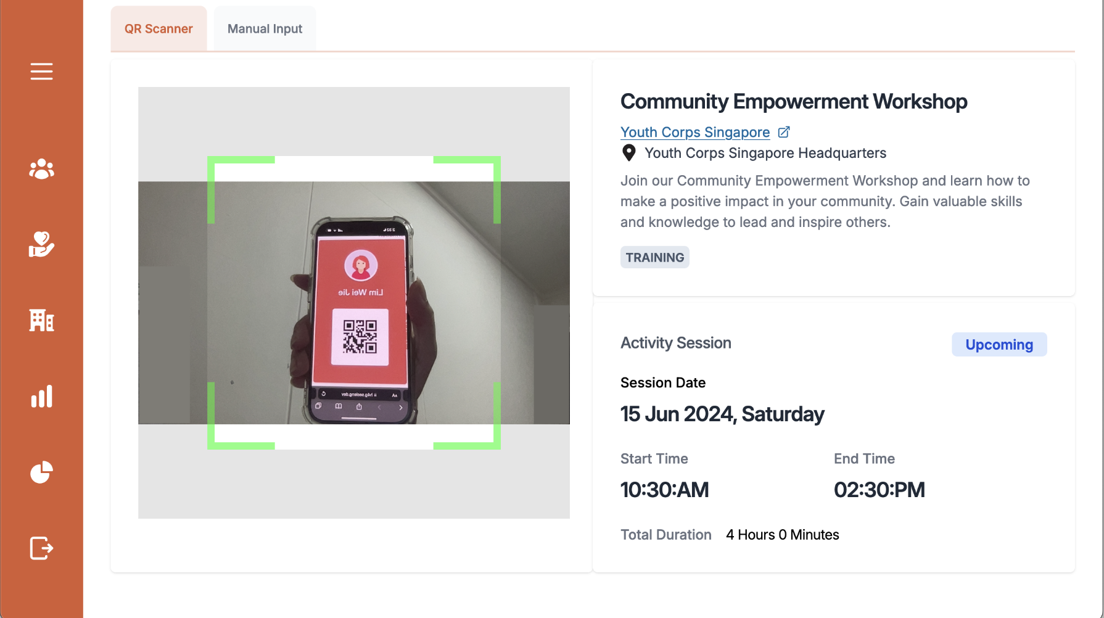This screenshot has width=1104, height=618.
Task: Click the Session Date label
Action: click(663, 382)
